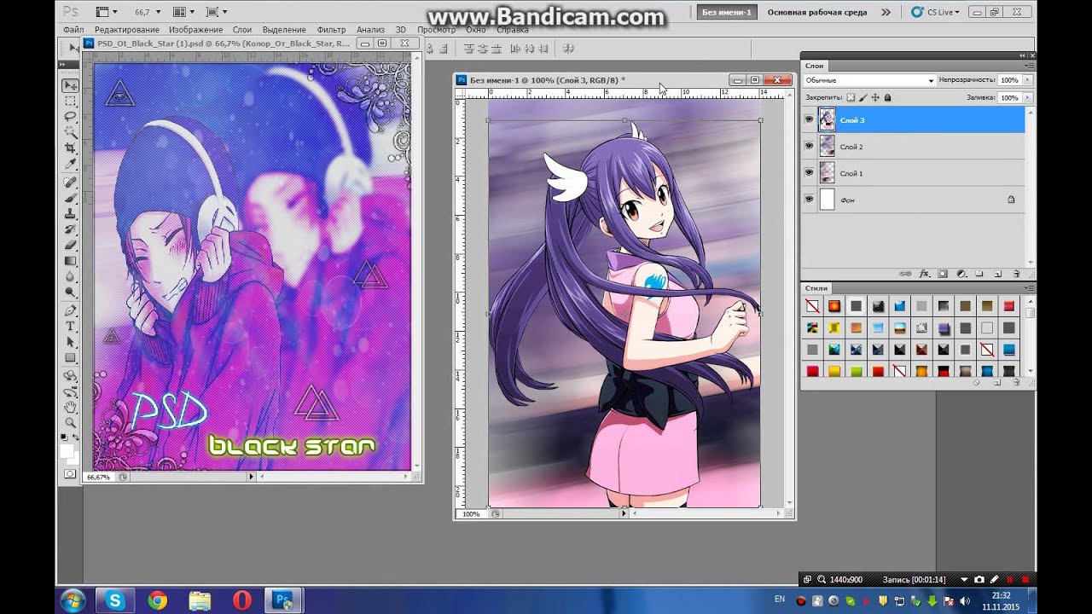Toggle lock transparent pixels
This screenshot has height=614, width=1092.
point(851,98)
